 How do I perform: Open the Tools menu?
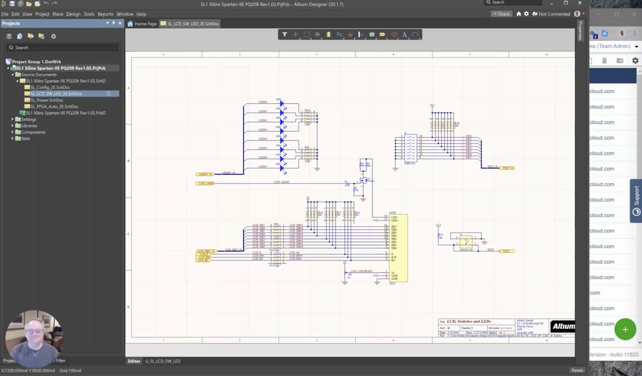[89, 14]
